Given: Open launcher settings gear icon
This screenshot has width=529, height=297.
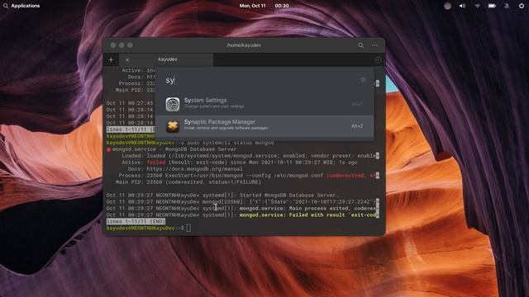Looking at the screenshot, I should 363,80.
